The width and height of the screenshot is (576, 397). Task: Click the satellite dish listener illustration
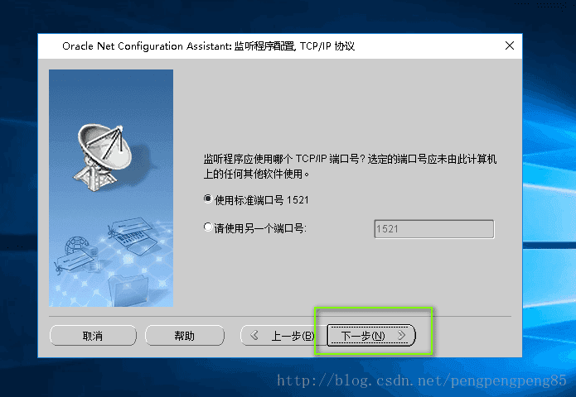104,158
